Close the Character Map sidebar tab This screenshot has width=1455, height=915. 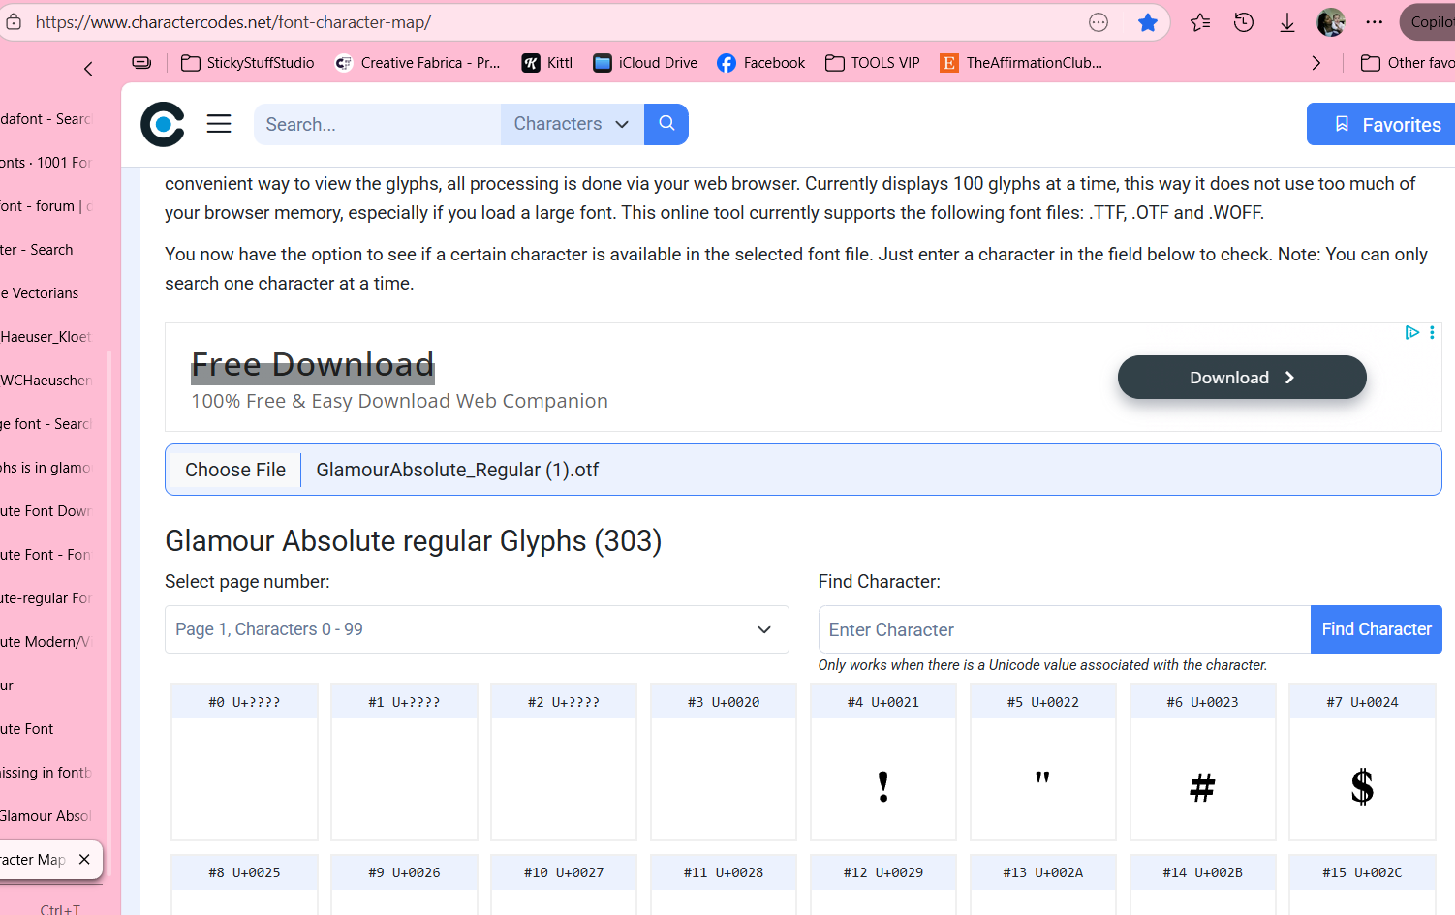[x=84, y=859]
